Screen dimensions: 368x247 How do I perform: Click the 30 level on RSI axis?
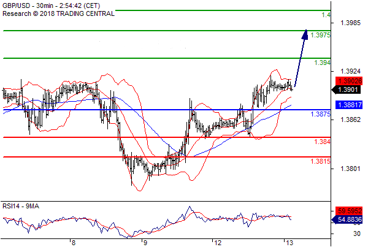click(x=357, y=234)
